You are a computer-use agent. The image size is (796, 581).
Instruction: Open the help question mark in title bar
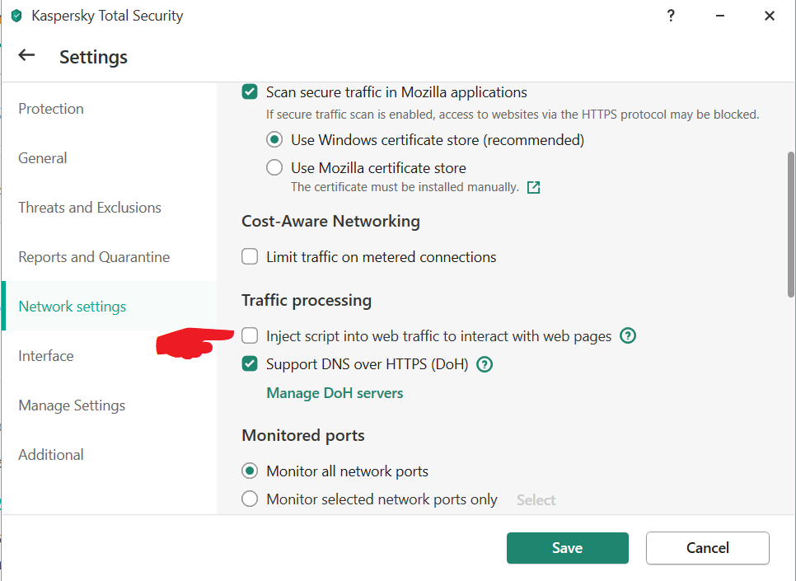[671, 16]
